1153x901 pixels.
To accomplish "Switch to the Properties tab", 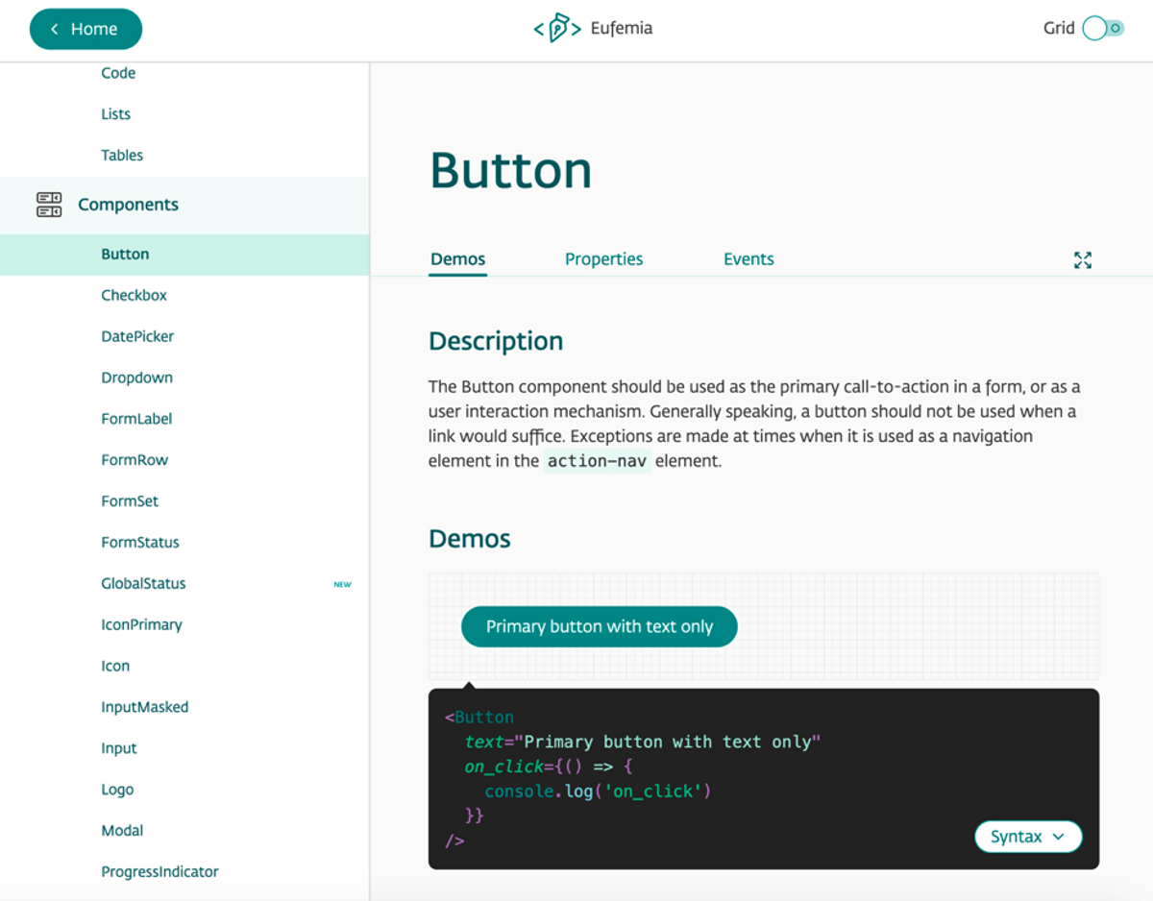I will [603, 259].
